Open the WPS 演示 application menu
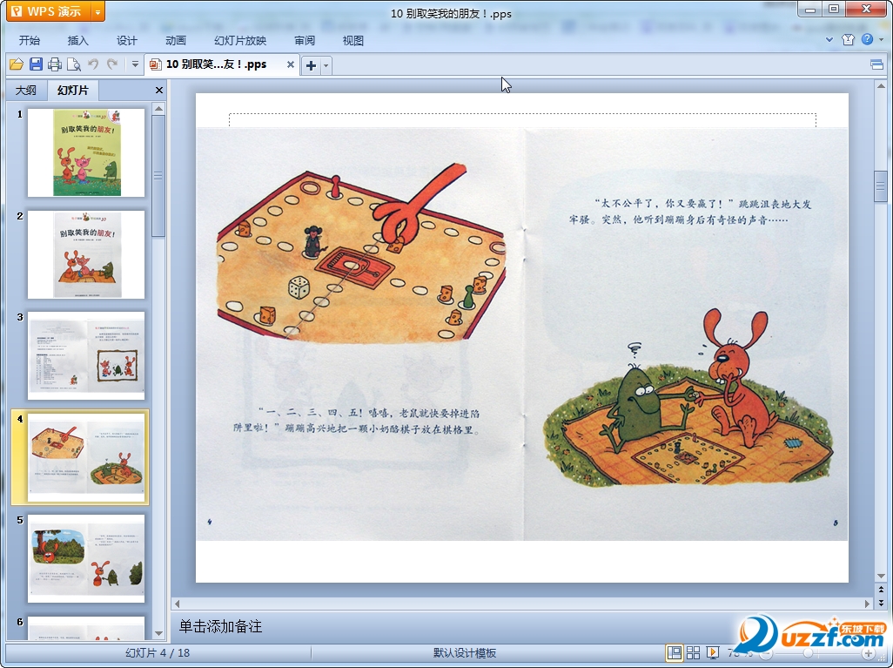Image resolution: width=893 pixels, height=668 pixels. (49, 11)
